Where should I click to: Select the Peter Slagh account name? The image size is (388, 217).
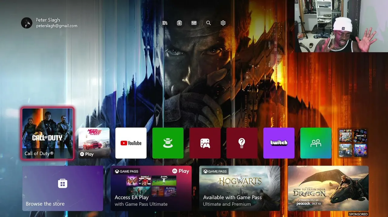click(48, 20)
